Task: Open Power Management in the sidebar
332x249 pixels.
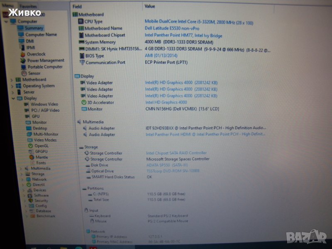Action: [45, 60]
